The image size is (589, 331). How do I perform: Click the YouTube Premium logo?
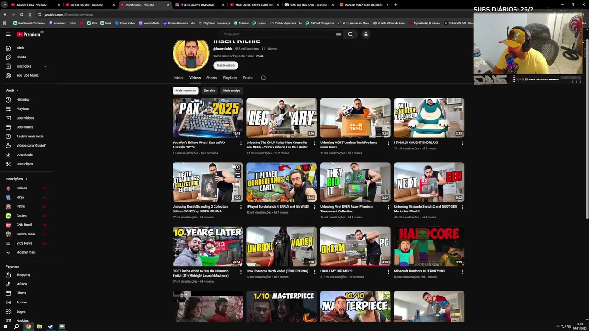pos(29,34)
